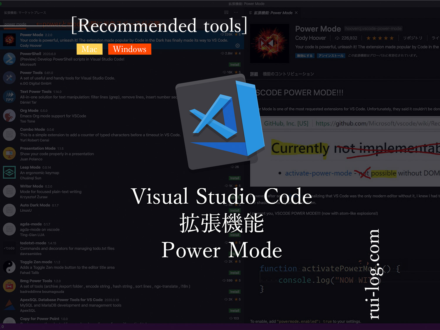Select the 拡張機能: Power Mode editor tab
The image size is (440, 330).
[x=273, y=13]
